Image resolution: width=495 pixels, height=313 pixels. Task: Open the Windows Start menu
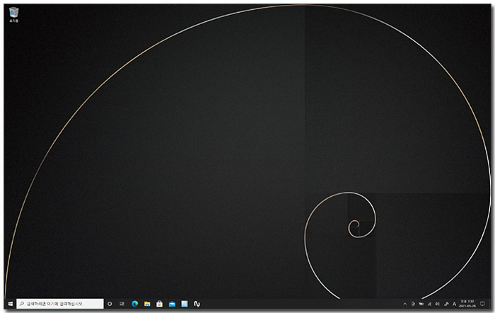[11, 304]
